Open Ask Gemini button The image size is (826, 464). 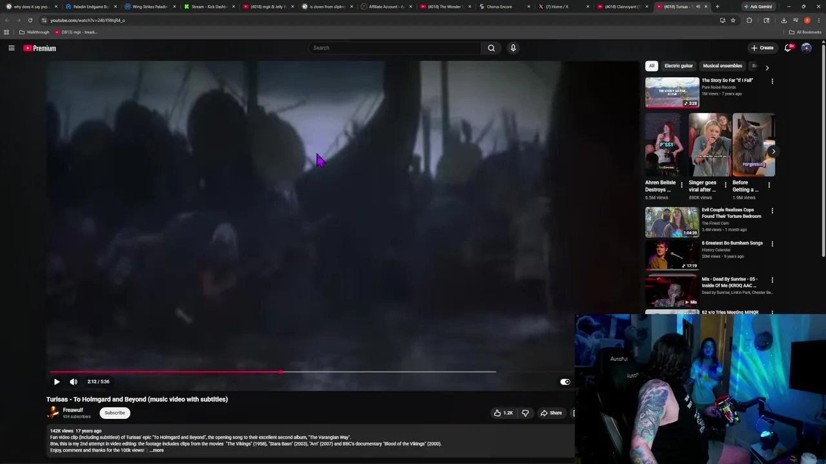758,6
